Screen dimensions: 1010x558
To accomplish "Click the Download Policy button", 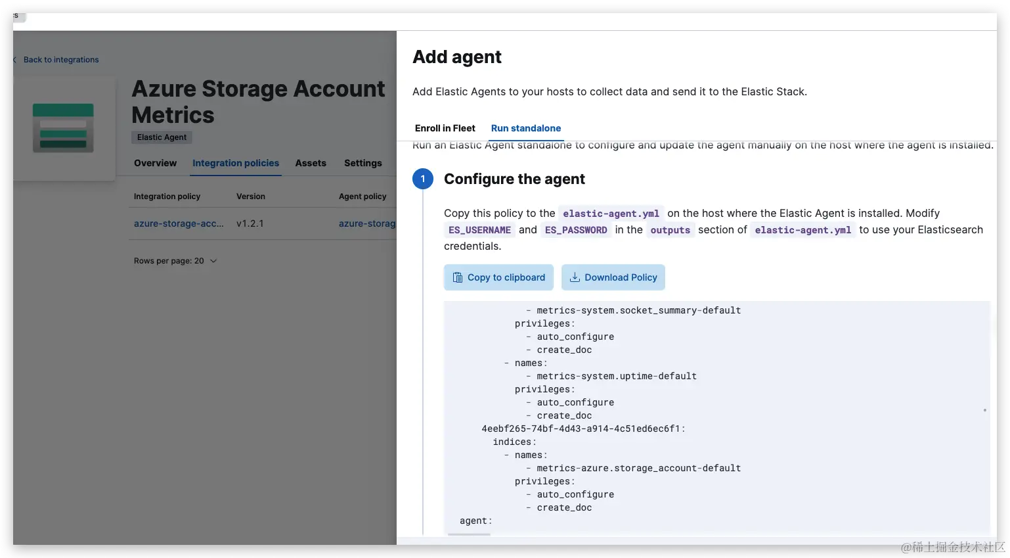I will [x=613, y=277].
